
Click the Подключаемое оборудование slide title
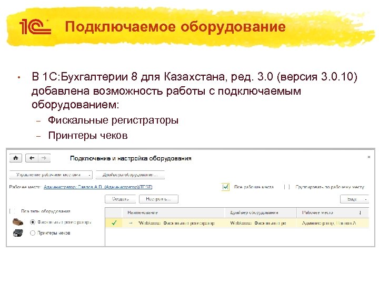click(175, 27)
